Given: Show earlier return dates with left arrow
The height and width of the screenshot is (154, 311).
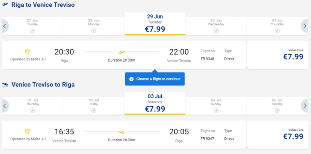Looking at the screenshot, I should (5, 106).
